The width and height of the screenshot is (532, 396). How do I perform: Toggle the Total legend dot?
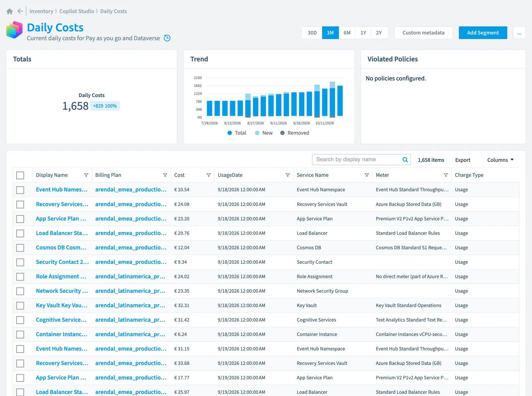click(x=229, y=133)
